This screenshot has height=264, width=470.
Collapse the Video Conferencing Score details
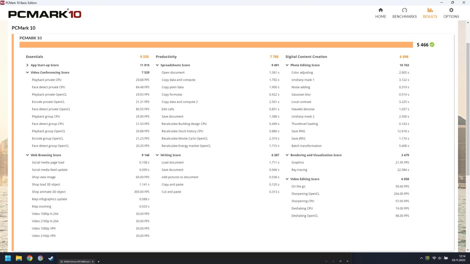click(28, 72)
